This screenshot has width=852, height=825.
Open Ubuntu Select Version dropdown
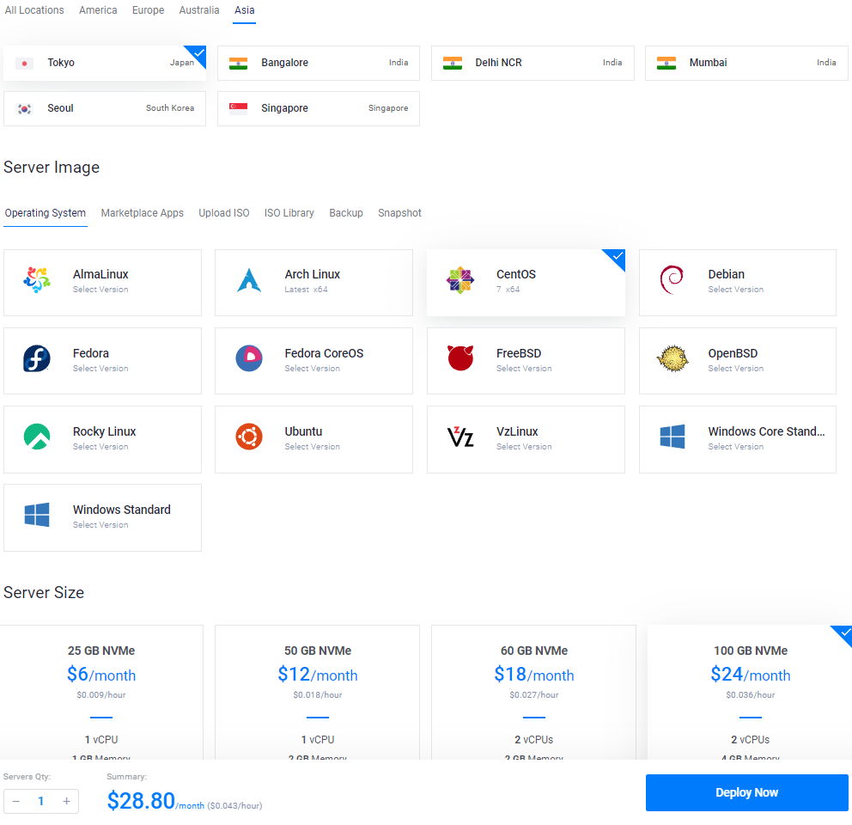click(x=313, y=447)
